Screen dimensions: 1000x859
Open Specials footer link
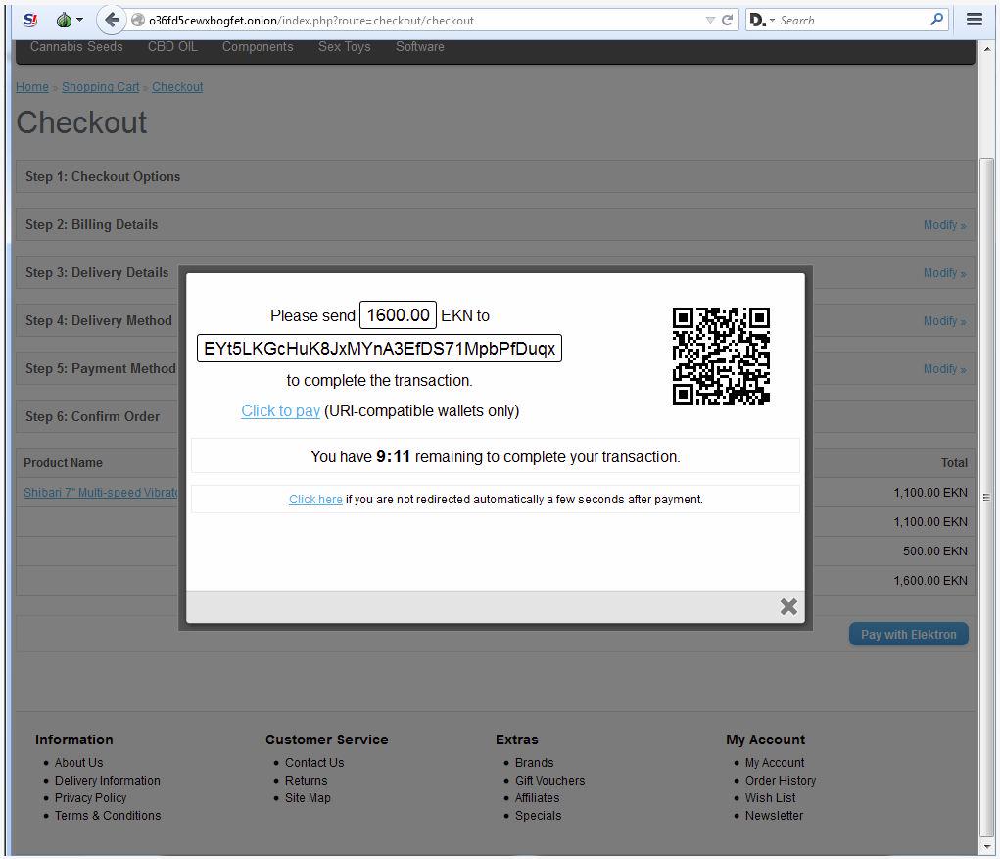point(539,816)
